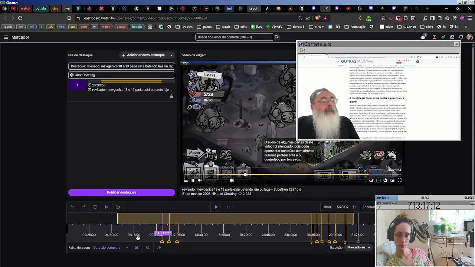
Task: Open the chapters list in the video player
Action: tap(186, 180)
